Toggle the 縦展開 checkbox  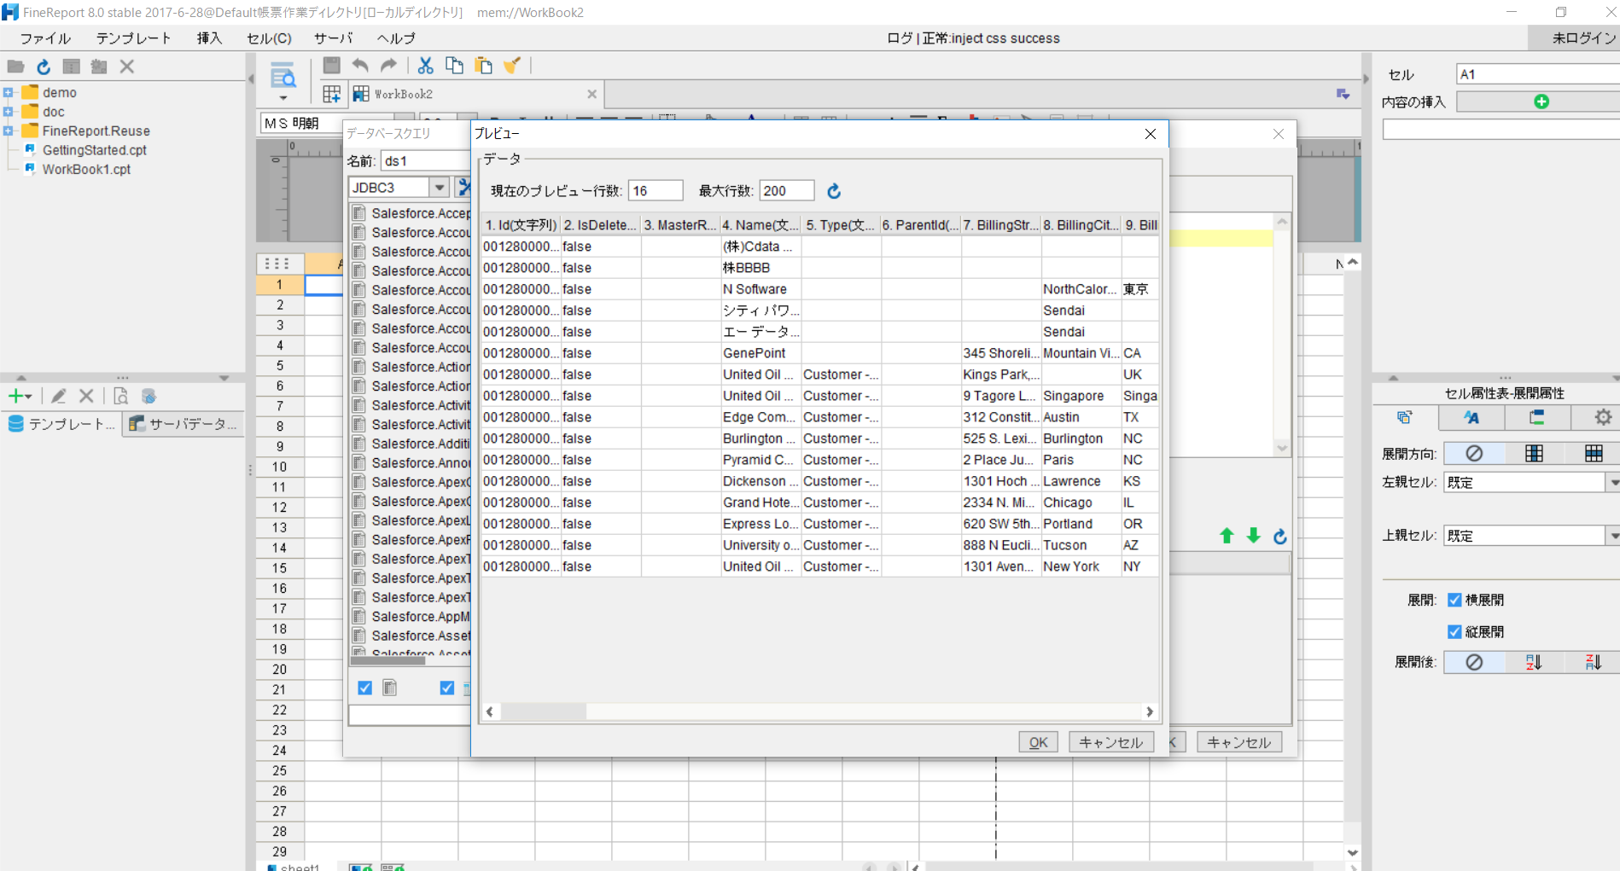[1455, 631]
